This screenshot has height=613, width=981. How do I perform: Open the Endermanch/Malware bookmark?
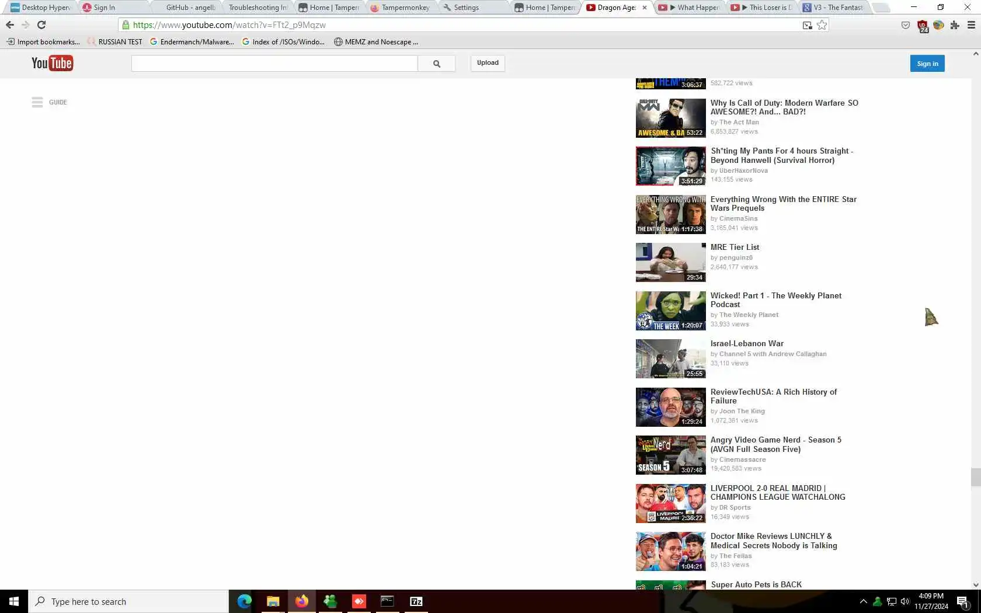click(192, 42)
